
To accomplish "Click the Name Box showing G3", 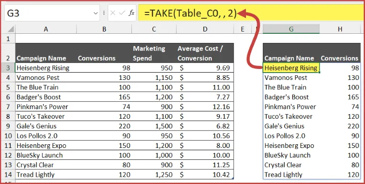I will 46,13.
